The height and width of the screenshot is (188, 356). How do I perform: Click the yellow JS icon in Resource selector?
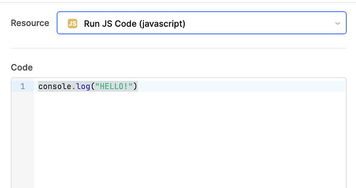click(x=72, y=24)
